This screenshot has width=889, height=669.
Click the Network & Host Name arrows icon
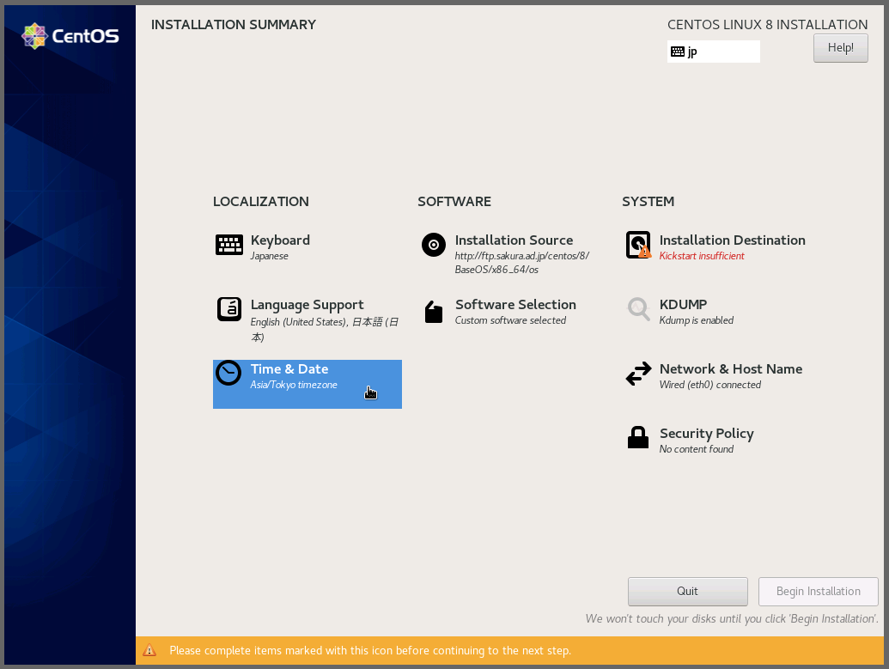pyautogui.click(x=638, y=374)
